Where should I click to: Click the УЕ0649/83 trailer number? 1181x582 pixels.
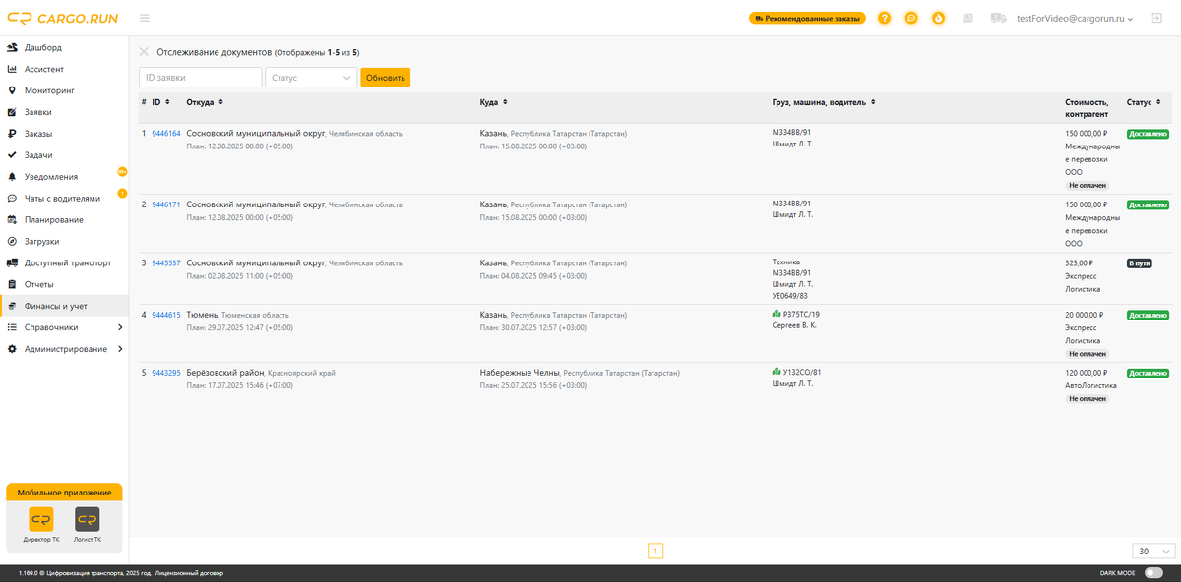click(790, 295)
